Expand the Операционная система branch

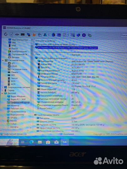click(2, 87)
